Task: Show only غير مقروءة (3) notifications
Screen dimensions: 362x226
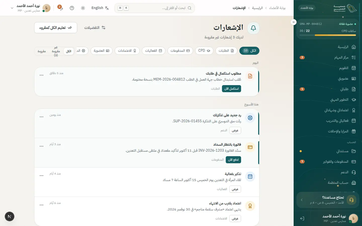Action: (x=56, y=51)
